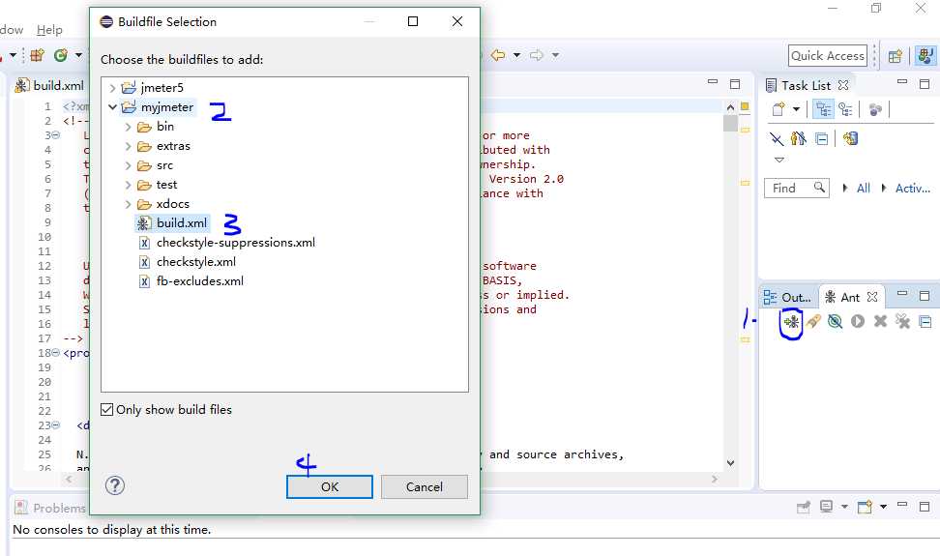Click the Hide Completed Tasks icon
This screenshot has width=940, height=556.
click(777, 139)
